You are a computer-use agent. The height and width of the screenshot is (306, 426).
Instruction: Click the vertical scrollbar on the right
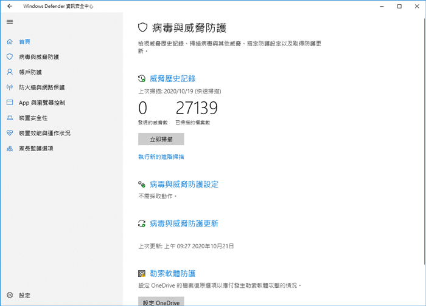click(x=424, y=141)
